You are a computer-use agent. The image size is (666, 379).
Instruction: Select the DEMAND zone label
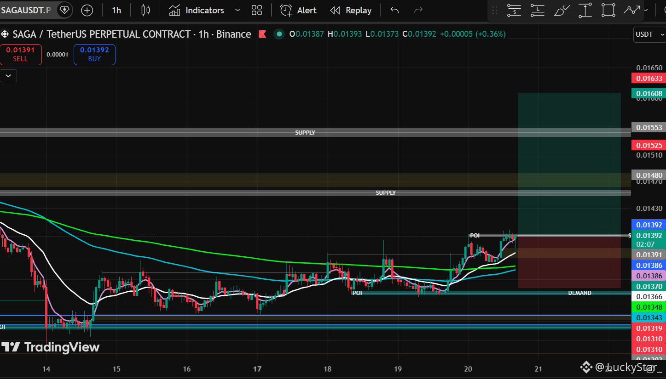click(579, 293)
